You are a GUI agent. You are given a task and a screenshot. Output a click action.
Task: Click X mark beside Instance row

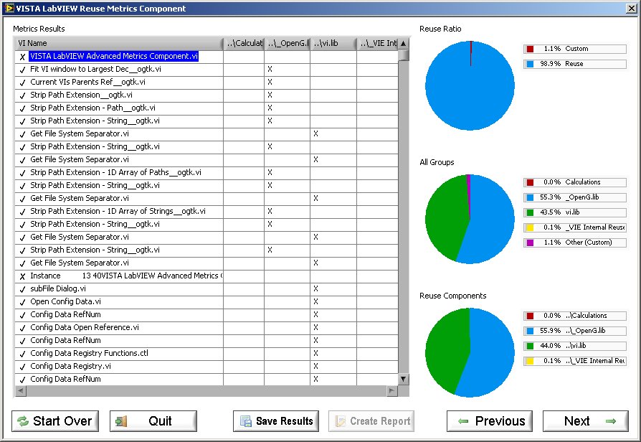coord(22,276)
